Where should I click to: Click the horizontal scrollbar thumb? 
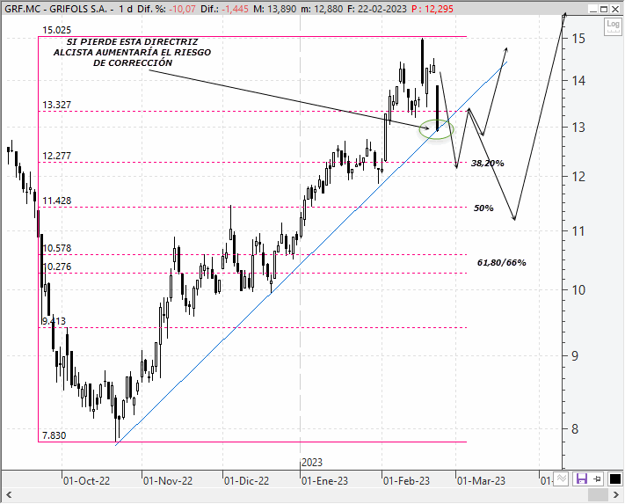598,495
